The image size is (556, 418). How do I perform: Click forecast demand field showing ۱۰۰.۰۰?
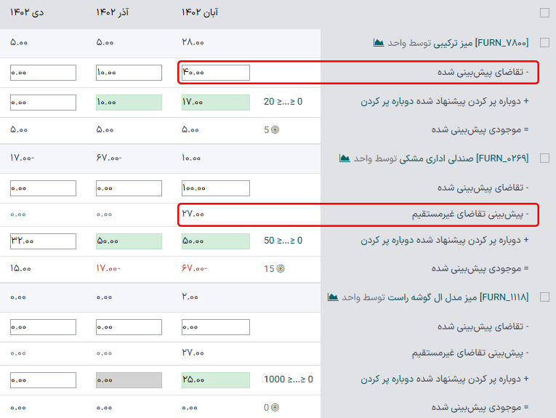click(x=216, y=188)
